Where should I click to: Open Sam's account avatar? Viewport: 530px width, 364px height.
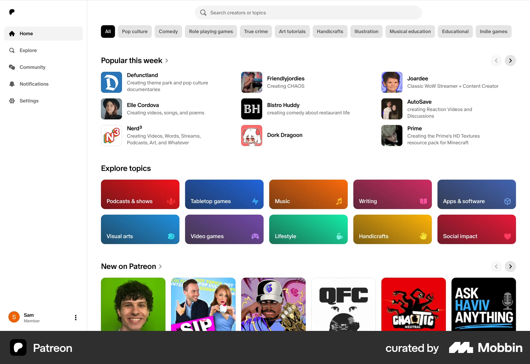[x=14, y=317]
